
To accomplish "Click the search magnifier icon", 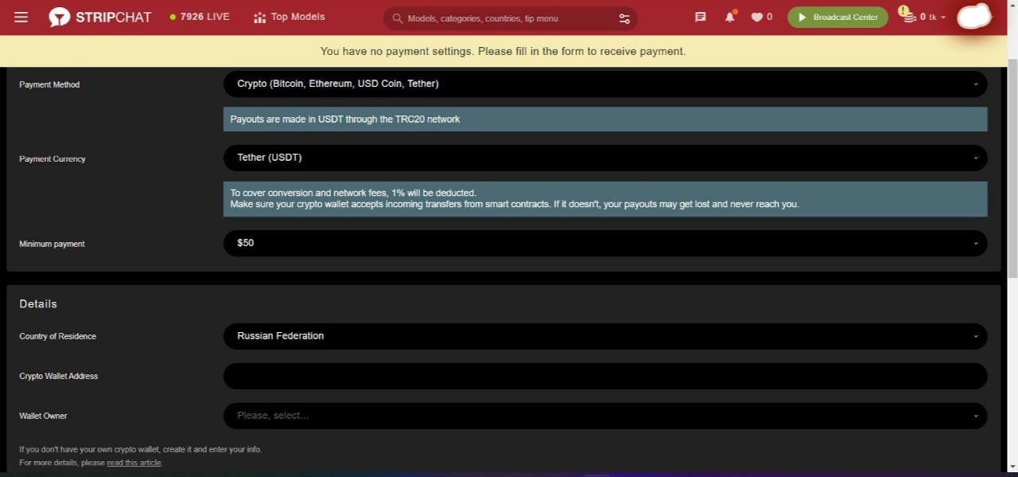I will 397,18.
